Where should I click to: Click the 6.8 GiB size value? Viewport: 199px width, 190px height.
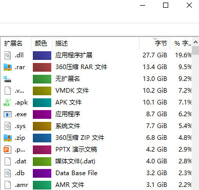[x=156, y=138]
